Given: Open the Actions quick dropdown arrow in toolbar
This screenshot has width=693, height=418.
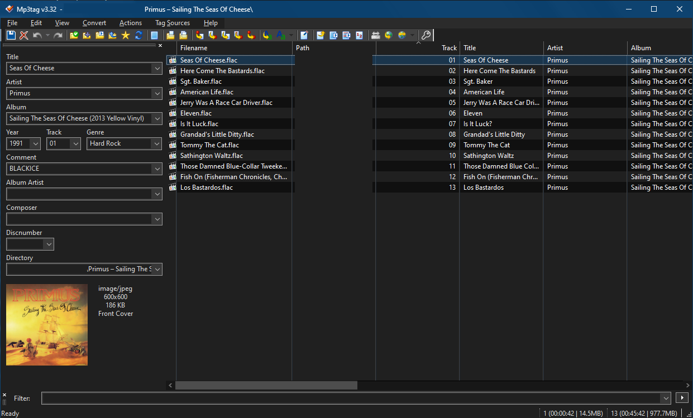Looking at the screenshot, I should point(291,35).
